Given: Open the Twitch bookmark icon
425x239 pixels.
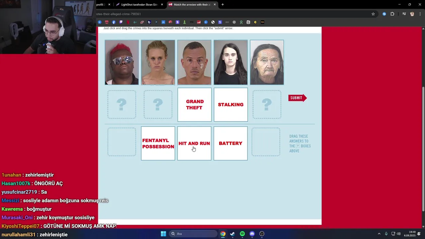Looking at the screenshot, I should click(x=121, y=22).
